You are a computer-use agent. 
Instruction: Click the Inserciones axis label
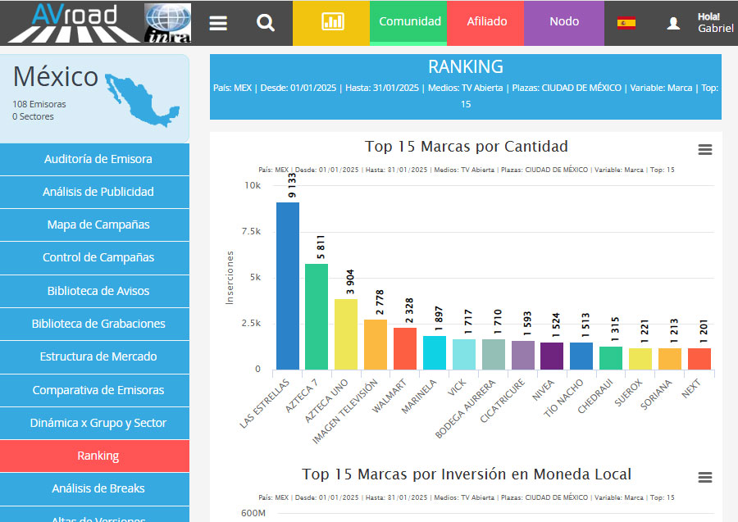pos(230,278)
